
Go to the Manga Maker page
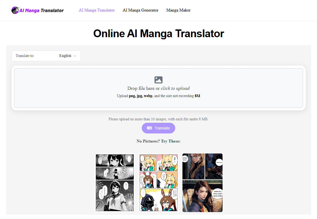click(x=178, y=10)
